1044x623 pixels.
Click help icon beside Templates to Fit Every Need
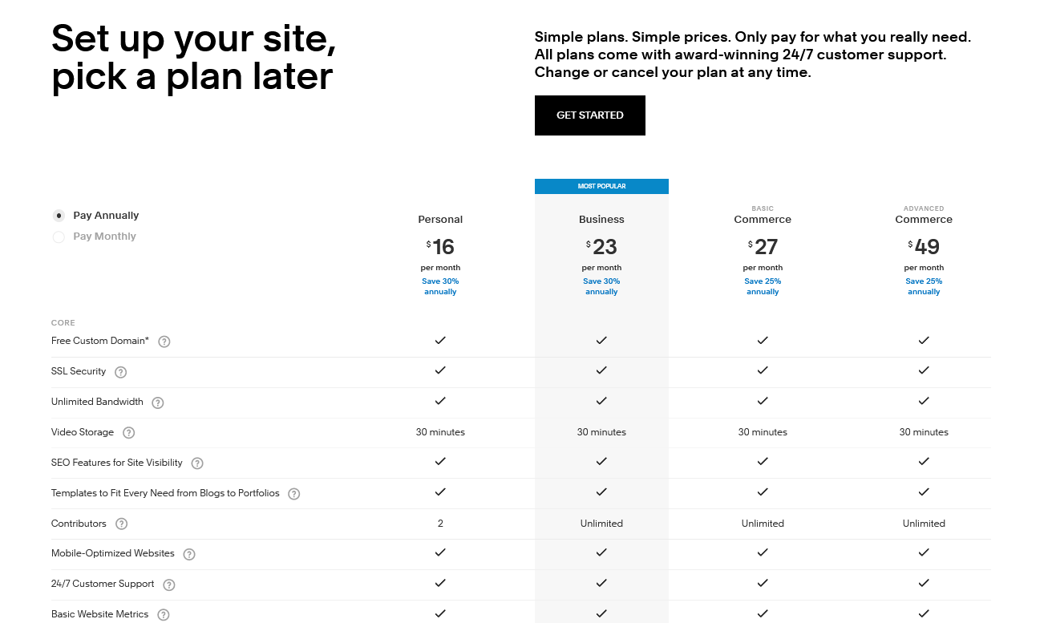click(x=294, y=494)
